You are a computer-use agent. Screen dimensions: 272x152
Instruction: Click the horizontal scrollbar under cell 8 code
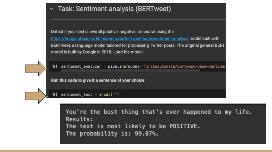tap(130, 70)
